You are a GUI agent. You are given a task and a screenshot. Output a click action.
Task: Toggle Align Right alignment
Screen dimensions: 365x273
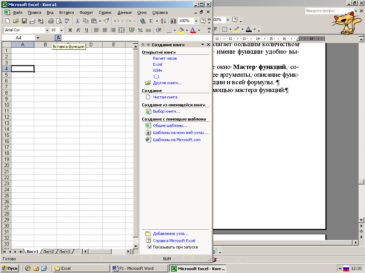(113, 30)
